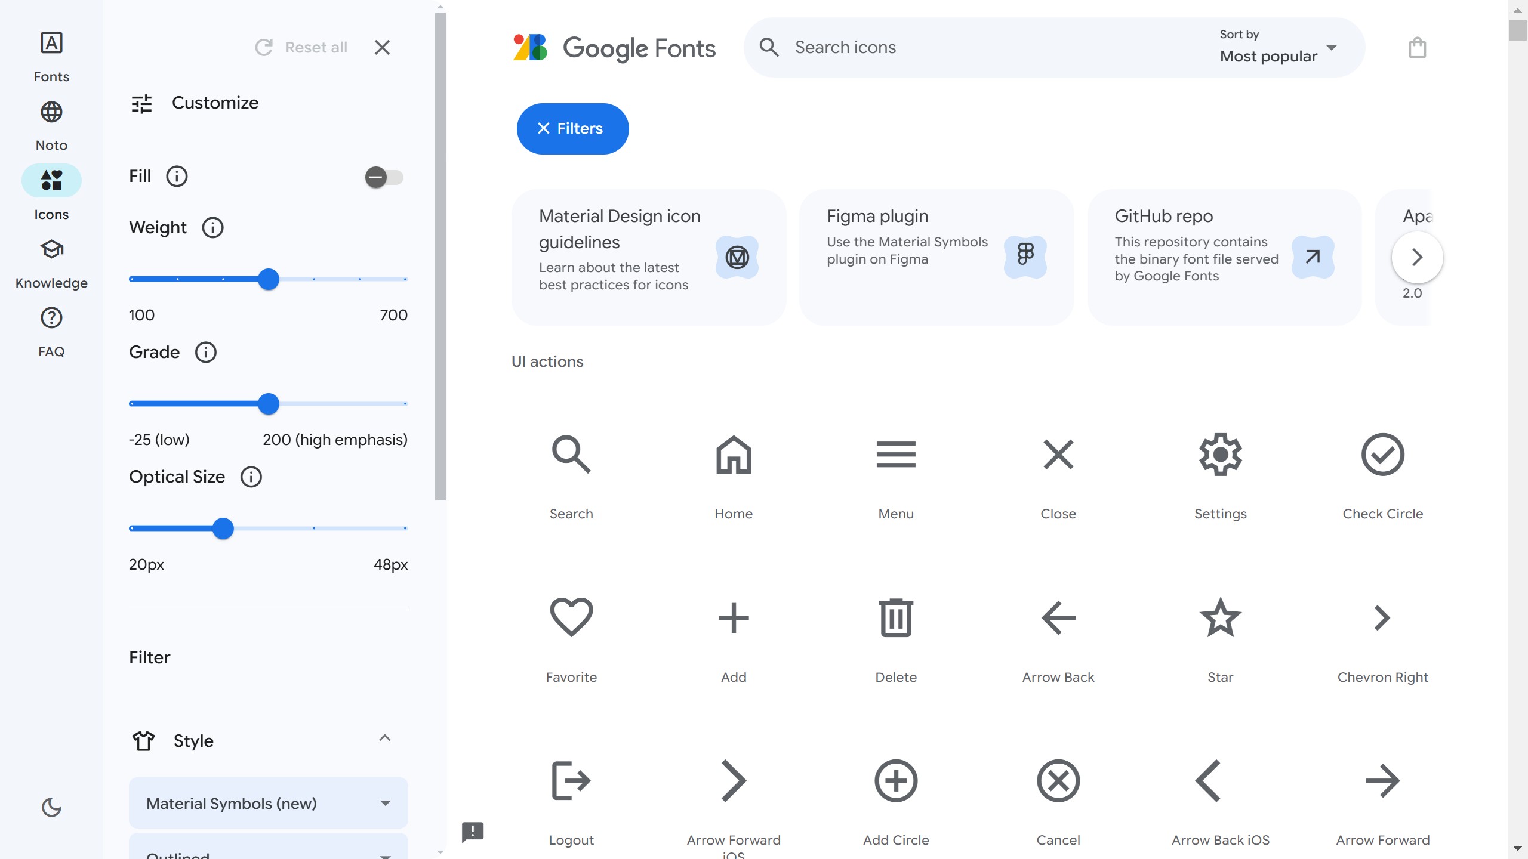Click the Customize sliders icon
This screenshot has width=1528, height=859.
(x=142, y=103)
